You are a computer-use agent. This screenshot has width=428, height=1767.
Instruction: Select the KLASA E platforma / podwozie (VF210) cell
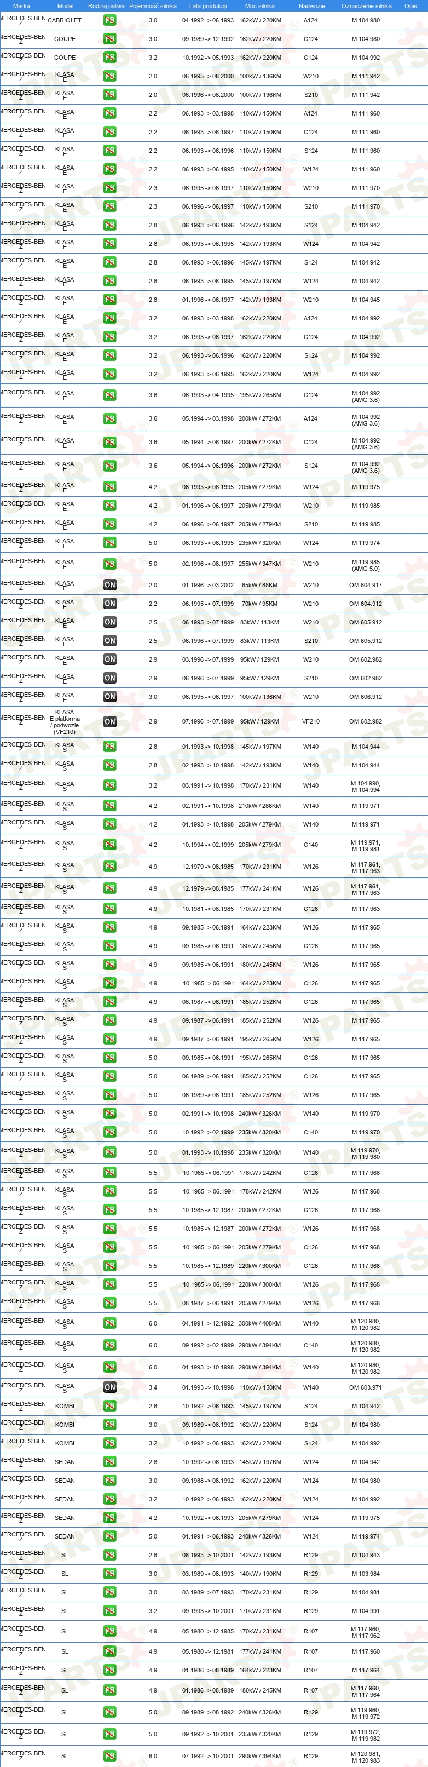click(65, 721)
